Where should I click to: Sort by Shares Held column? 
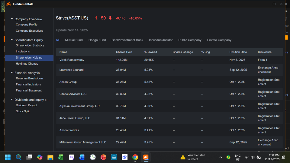[x=124, y=52]
